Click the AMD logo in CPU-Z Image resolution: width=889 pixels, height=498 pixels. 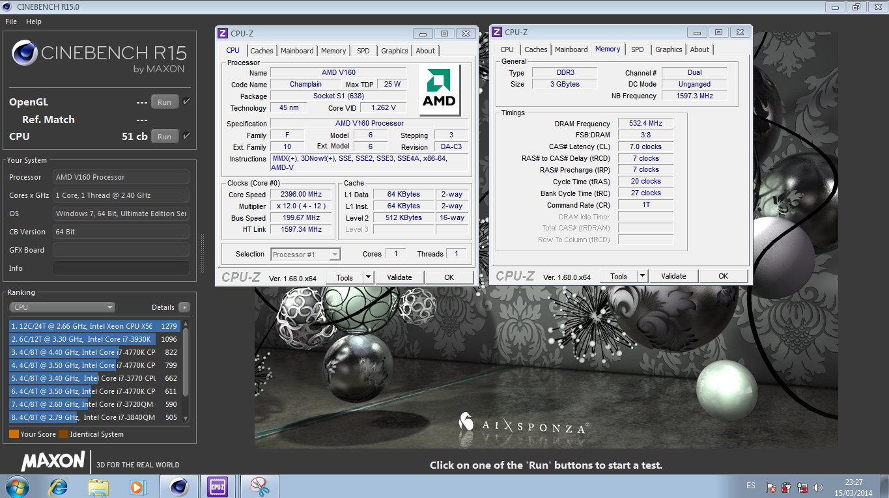click(x=440, y=90)
